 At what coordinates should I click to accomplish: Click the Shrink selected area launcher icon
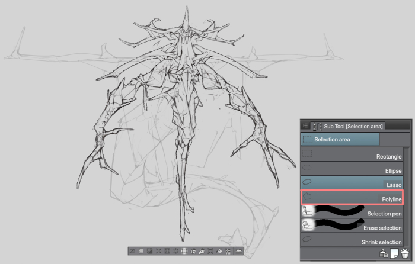167,252
